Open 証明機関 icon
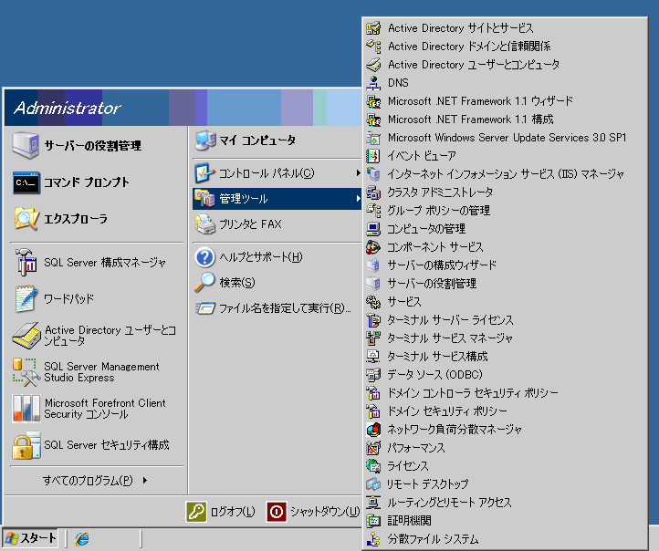The width and height of the screenshot is (659, 551). point(373,521)
